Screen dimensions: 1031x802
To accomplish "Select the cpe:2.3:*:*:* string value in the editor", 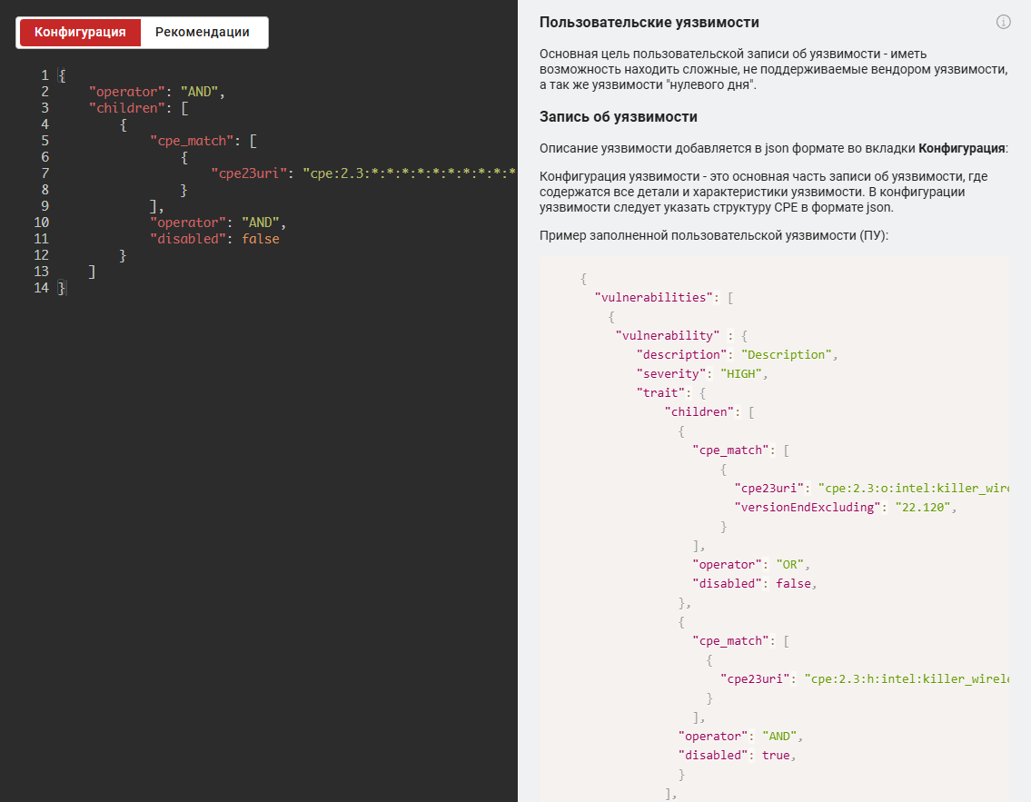I will (409, 173).
